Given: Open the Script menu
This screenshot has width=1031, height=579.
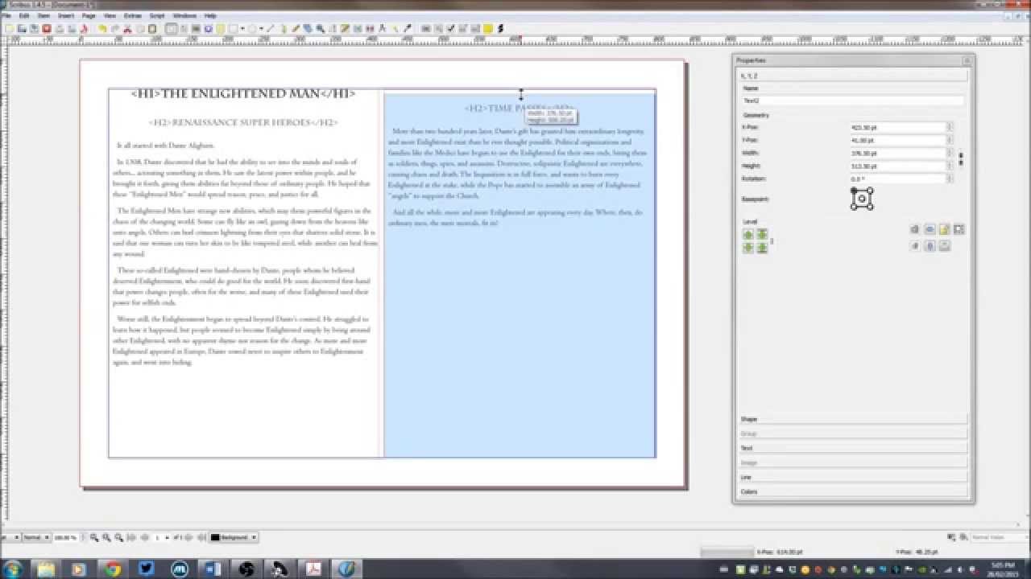Looking at the screenshot, I should [157, 15].
